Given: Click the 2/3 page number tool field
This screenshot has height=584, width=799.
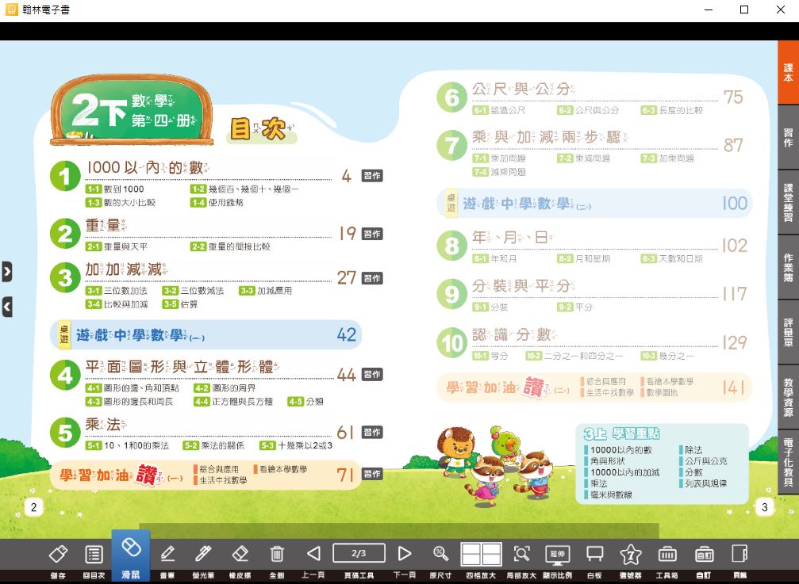Looking at the screenshot, I should point(359,553).
